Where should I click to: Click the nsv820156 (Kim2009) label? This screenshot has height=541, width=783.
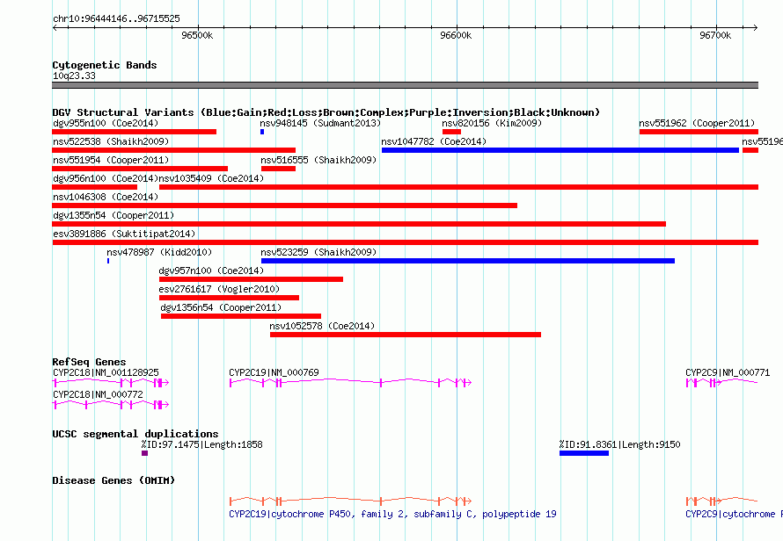coord(492,123)
